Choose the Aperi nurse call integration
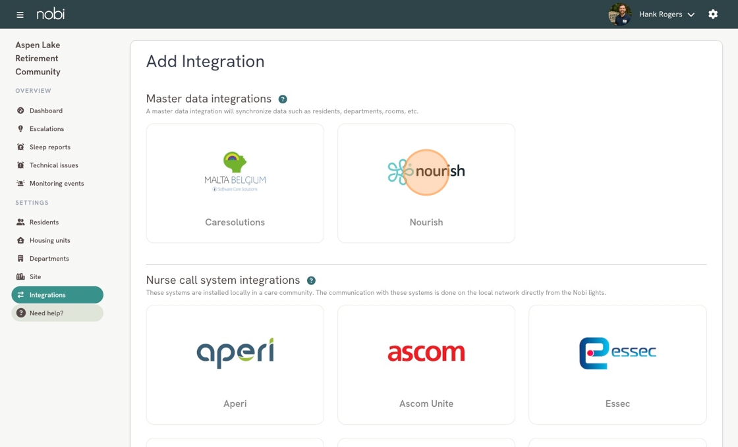Image resolution: width=738 pixels, height=447 pixels. [x=235, y=365]
